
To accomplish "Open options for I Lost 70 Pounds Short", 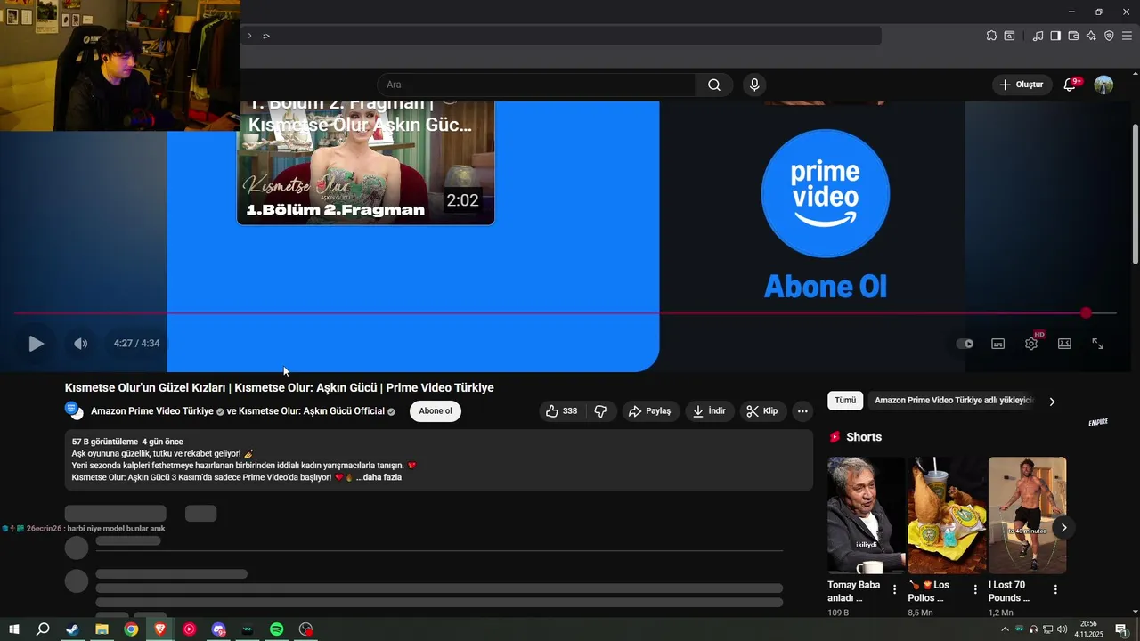I will click(1055, 589).
